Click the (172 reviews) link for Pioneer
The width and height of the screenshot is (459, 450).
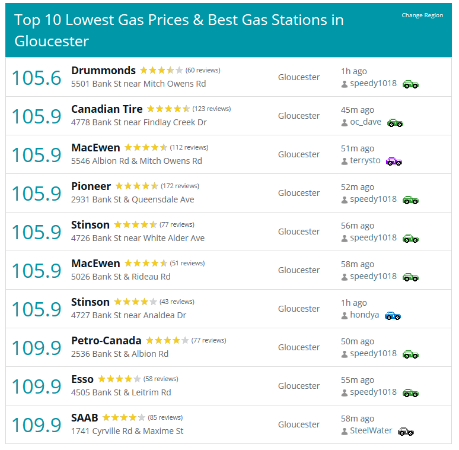pyautogui.click(x=180, y=186)
